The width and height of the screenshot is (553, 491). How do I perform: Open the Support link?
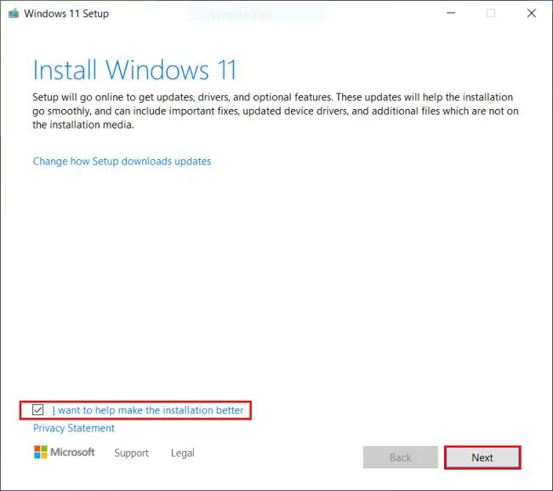coord(132,453)
